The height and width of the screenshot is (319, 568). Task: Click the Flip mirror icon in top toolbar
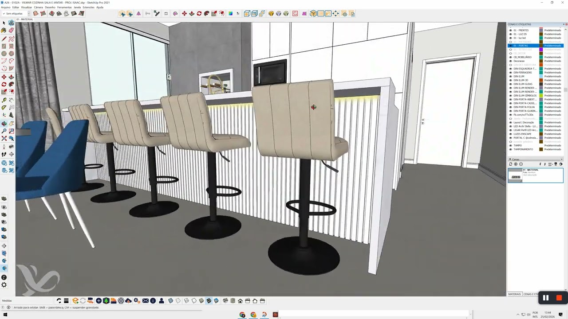[138, 14]
